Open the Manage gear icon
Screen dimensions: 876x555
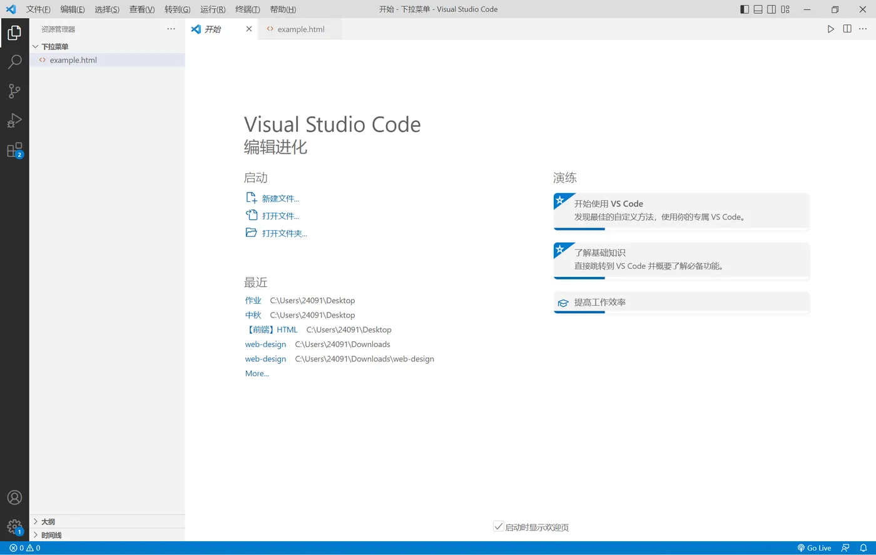(x=14, y=527)
